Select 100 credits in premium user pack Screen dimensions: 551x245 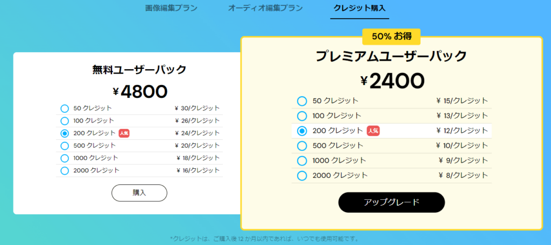(302, 116)
